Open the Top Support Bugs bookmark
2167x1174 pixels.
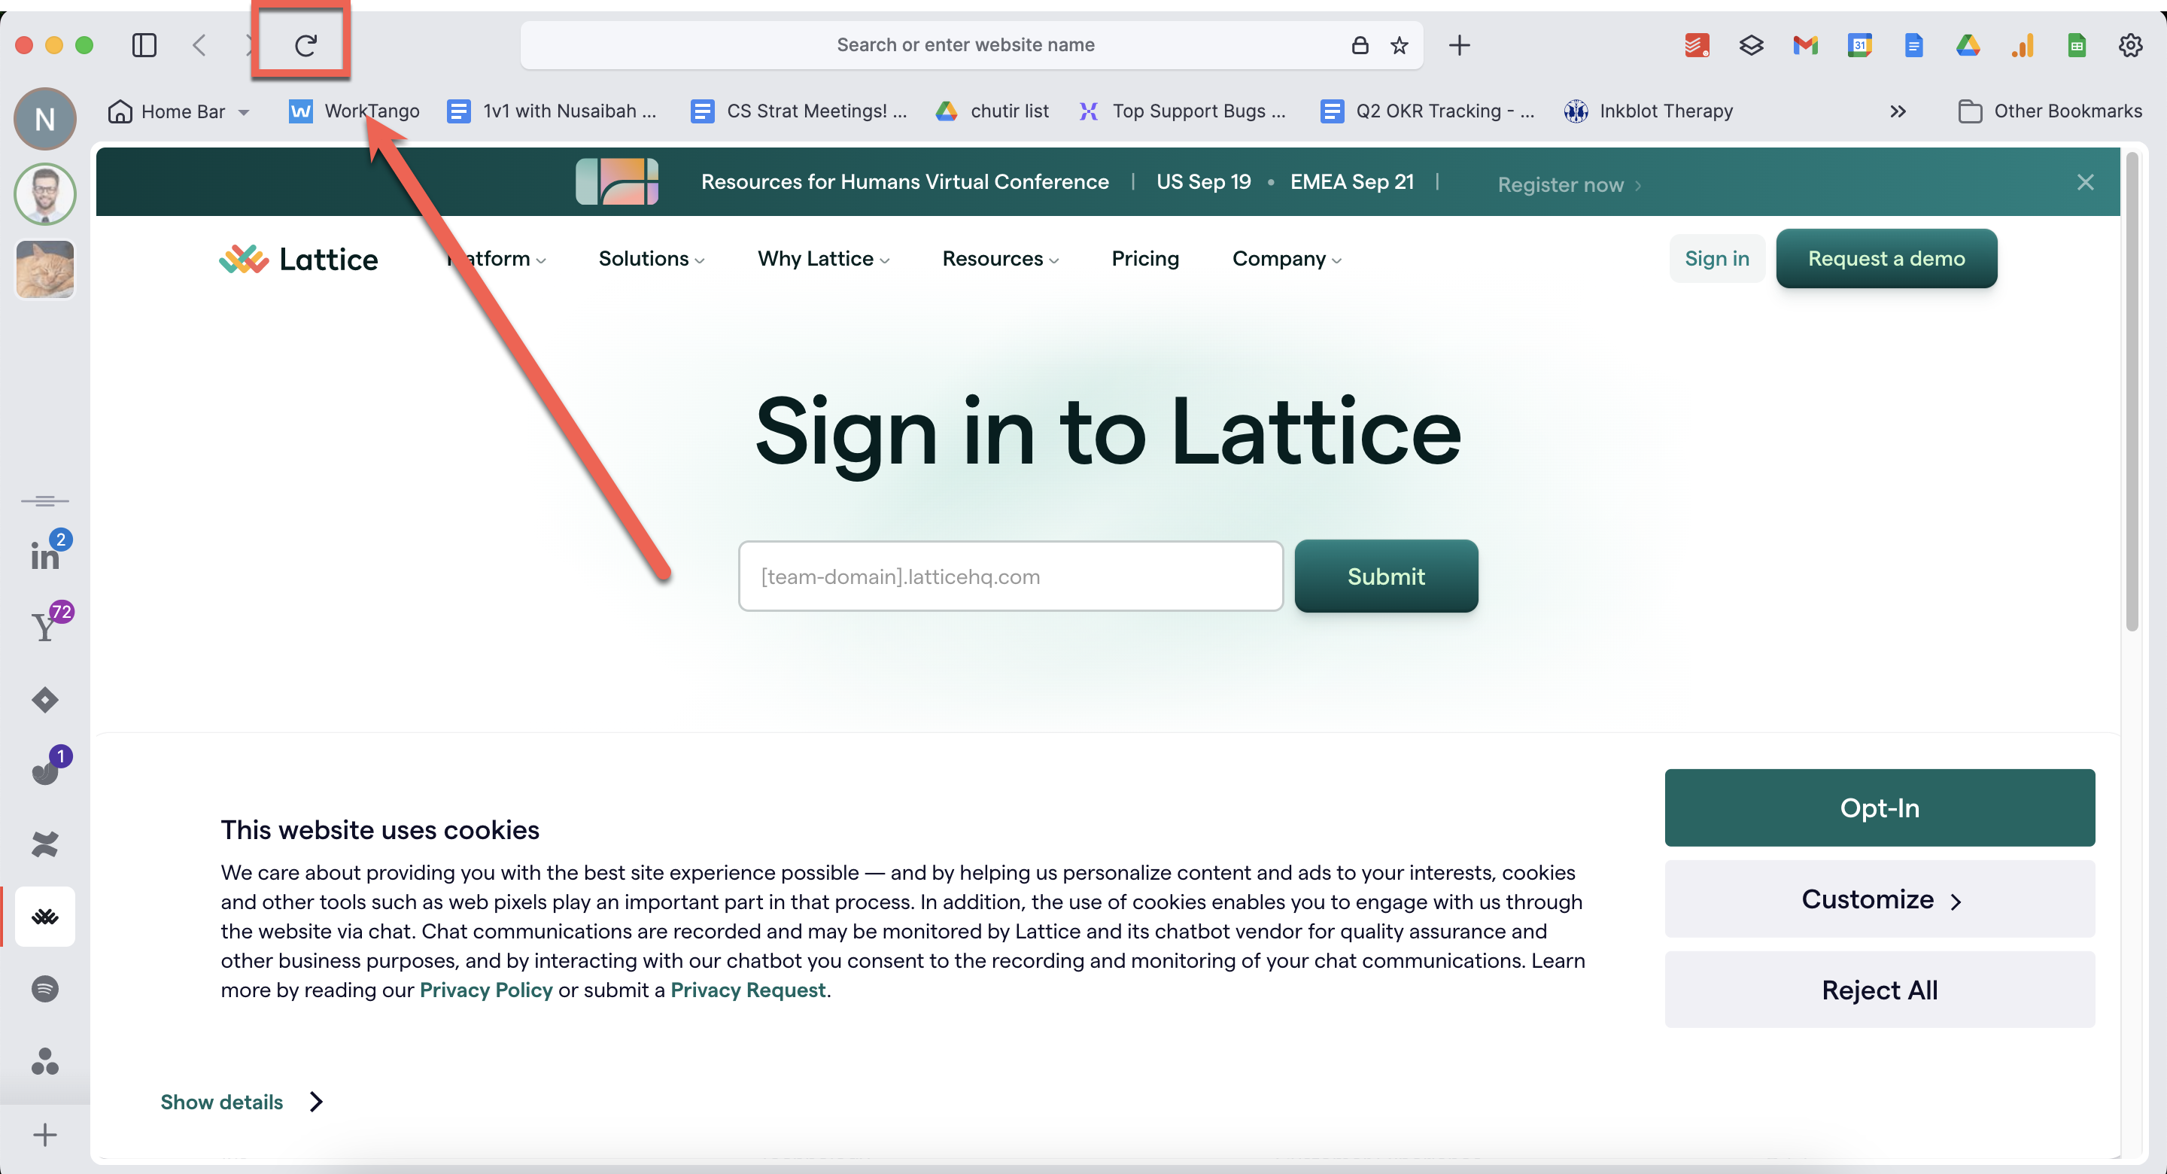tap(1181, 111)
